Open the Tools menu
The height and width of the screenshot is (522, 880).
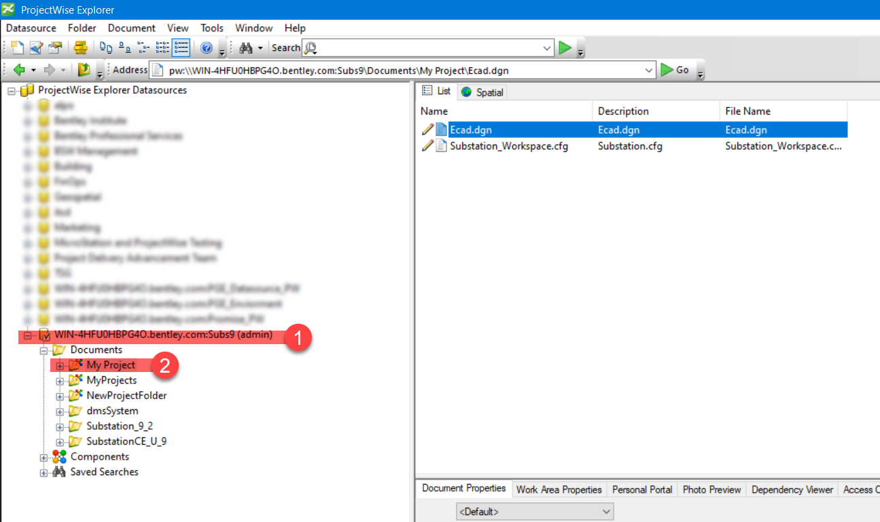click(x=212, y=28)
